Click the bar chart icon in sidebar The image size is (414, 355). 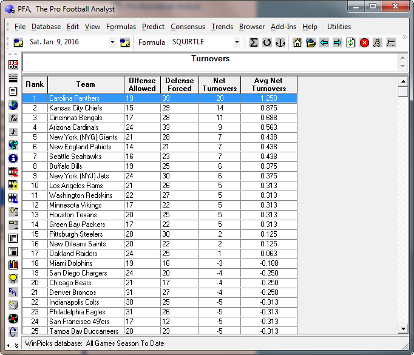tap(13, 265)
